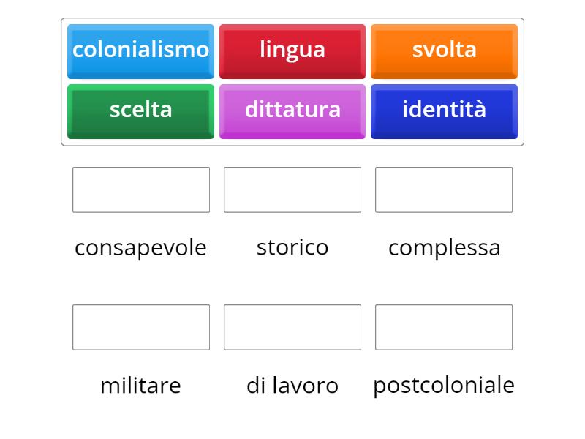
Task: Click the orange colored tile
Action: (444, 50)
